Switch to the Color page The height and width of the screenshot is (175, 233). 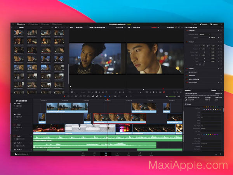tap(129, 154)
